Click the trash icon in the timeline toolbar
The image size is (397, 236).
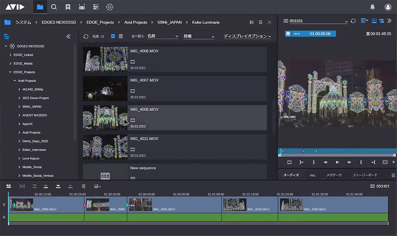coord(83,186)
